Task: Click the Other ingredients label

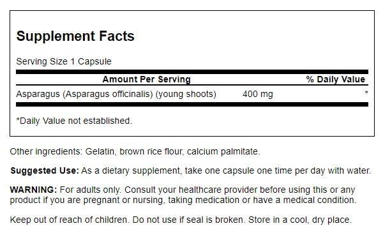Action: click(x=47, y=151)
